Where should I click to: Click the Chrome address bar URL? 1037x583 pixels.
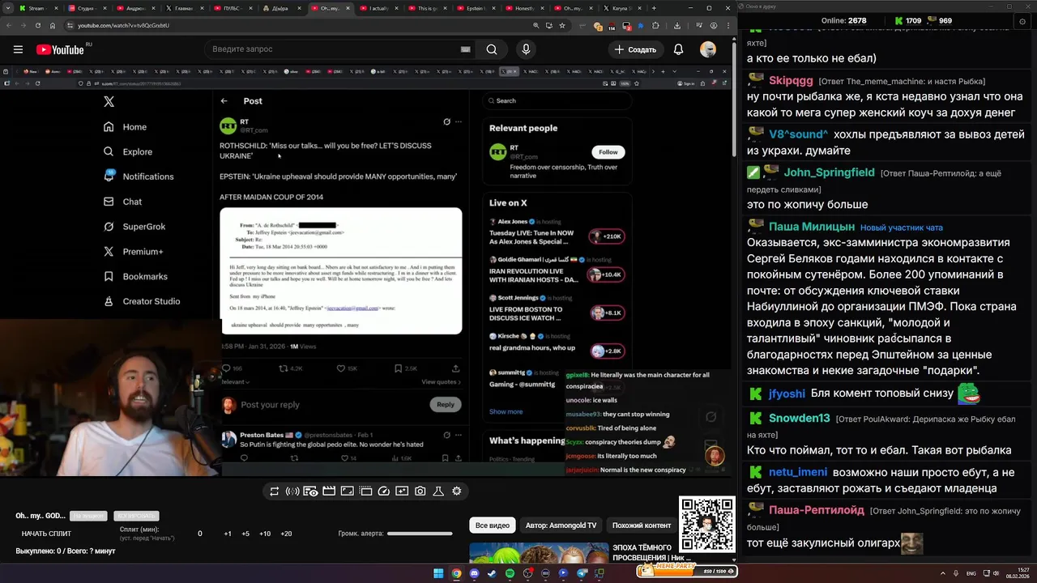pos(123,26)
